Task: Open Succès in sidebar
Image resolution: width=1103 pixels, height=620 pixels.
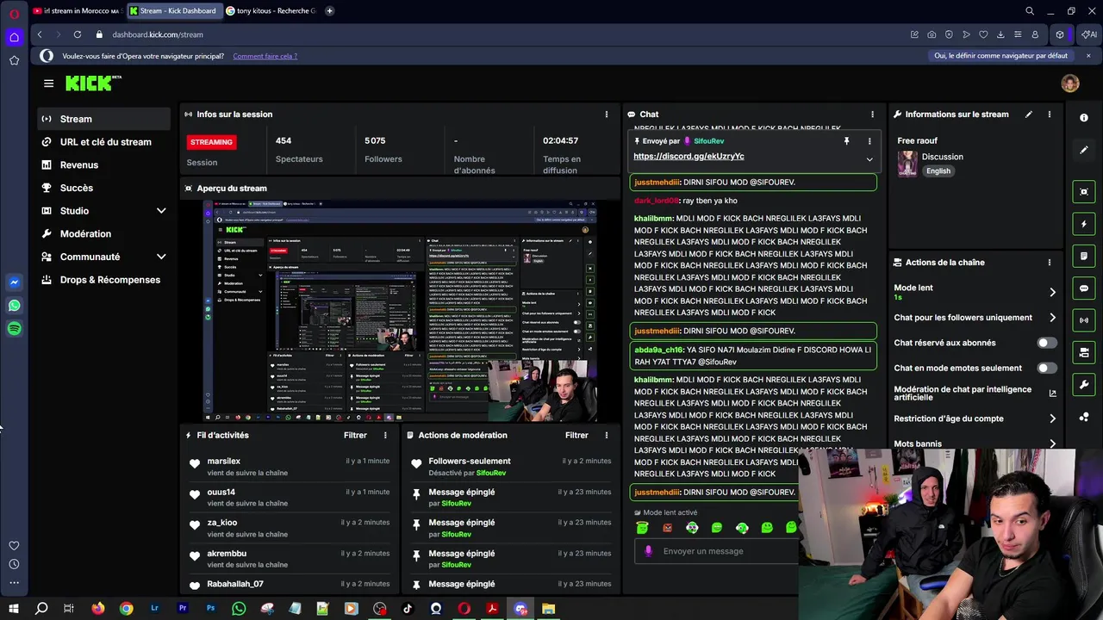Action: (103, 188)
